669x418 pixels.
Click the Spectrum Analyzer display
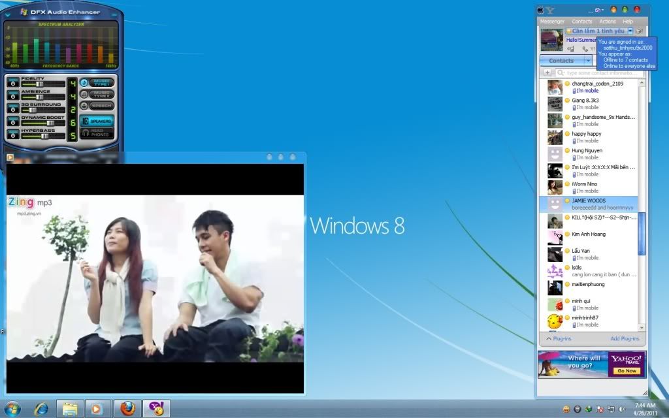coord(61,45)
